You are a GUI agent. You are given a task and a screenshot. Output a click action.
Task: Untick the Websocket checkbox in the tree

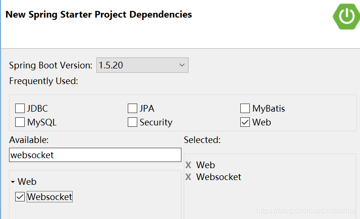[20, 197]
